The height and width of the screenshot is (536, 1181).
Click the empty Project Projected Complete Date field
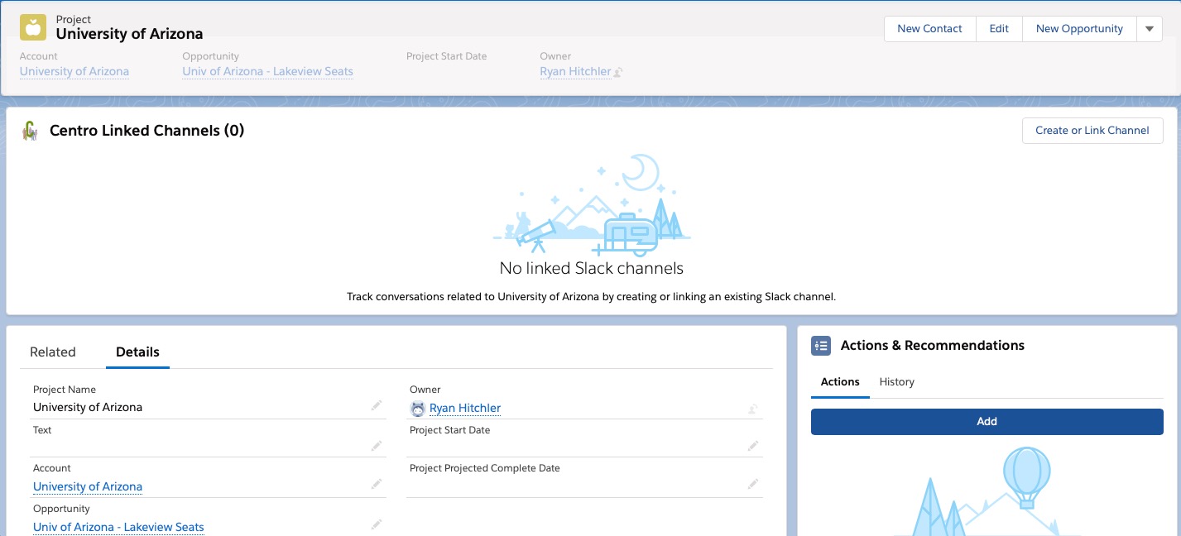click(x=584, y=486)
